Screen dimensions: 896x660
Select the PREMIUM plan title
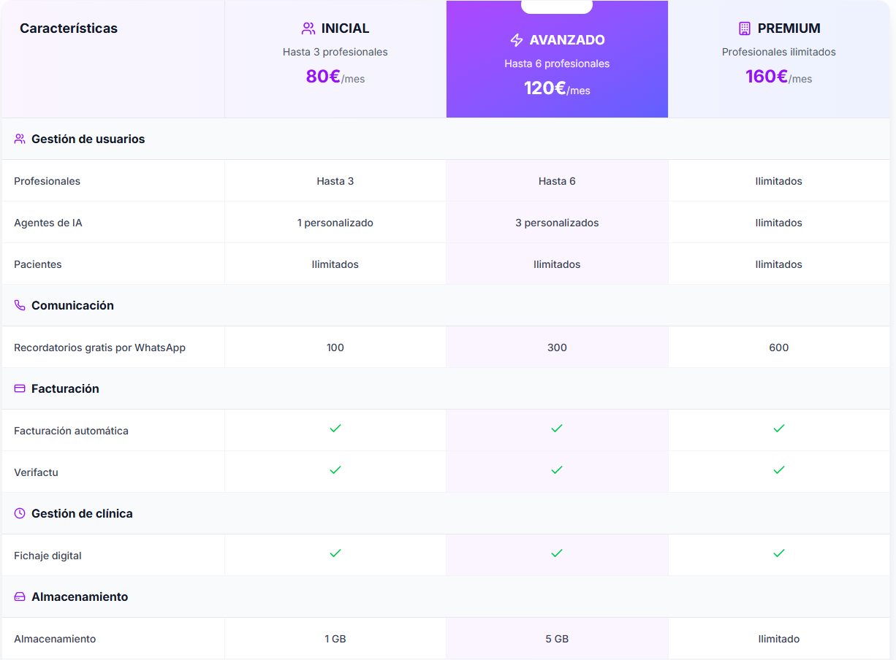click(x=789, y=28)
